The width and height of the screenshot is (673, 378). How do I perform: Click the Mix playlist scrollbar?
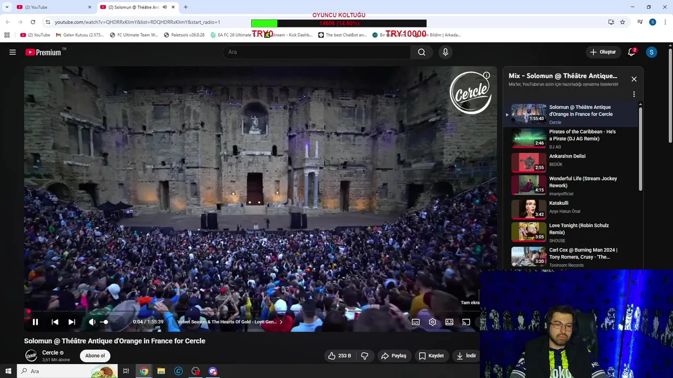coord(640,148)
